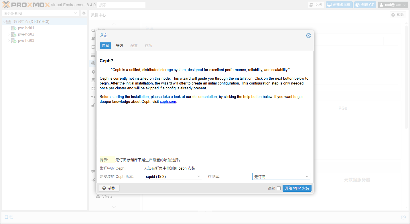This screenshot has width=410, height=224.
Task: Click the 无法在群集中检测到 ceph 安装 message
Action: click(169, 168)
